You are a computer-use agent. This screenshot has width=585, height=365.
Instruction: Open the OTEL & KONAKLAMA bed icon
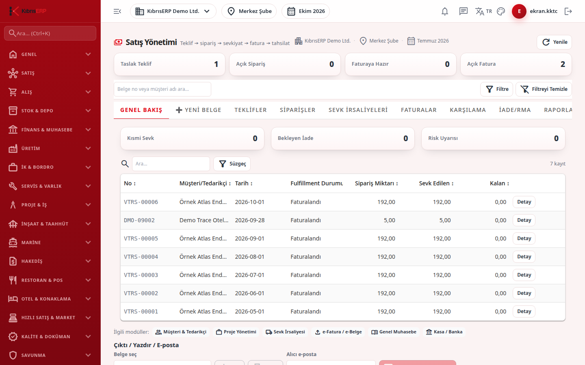(x=13, y=299)
